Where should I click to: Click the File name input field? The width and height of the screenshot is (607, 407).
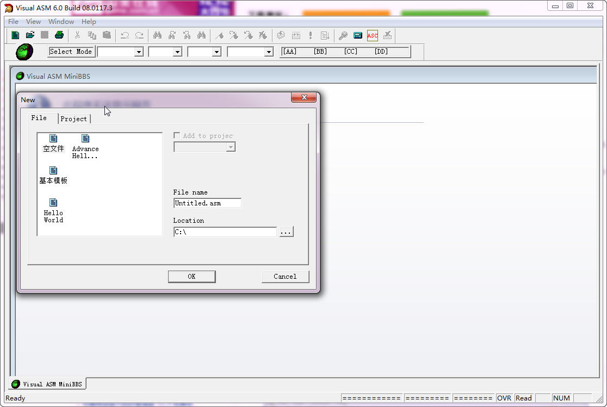207,203
